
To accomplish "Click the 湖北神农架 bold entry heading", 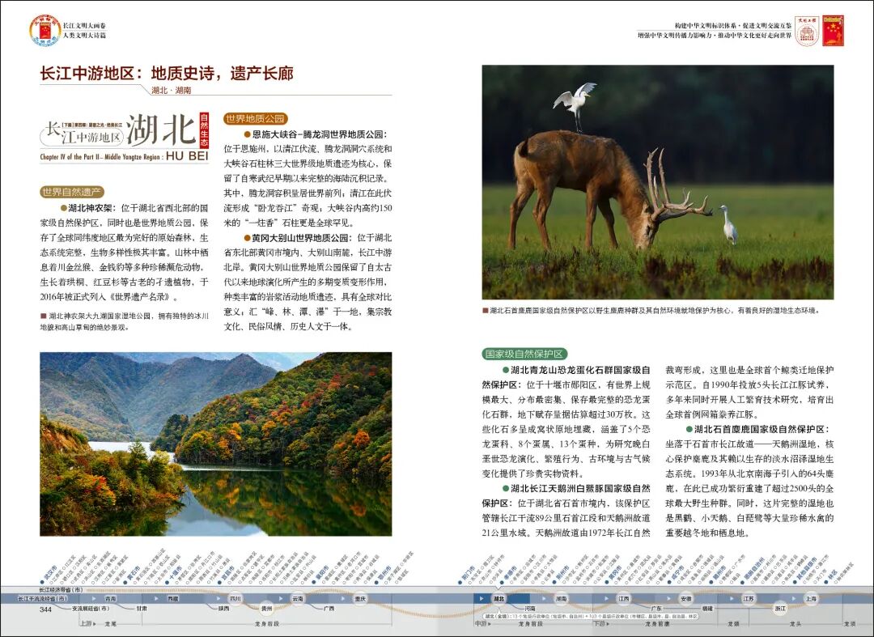I will (x=91, y=208).
